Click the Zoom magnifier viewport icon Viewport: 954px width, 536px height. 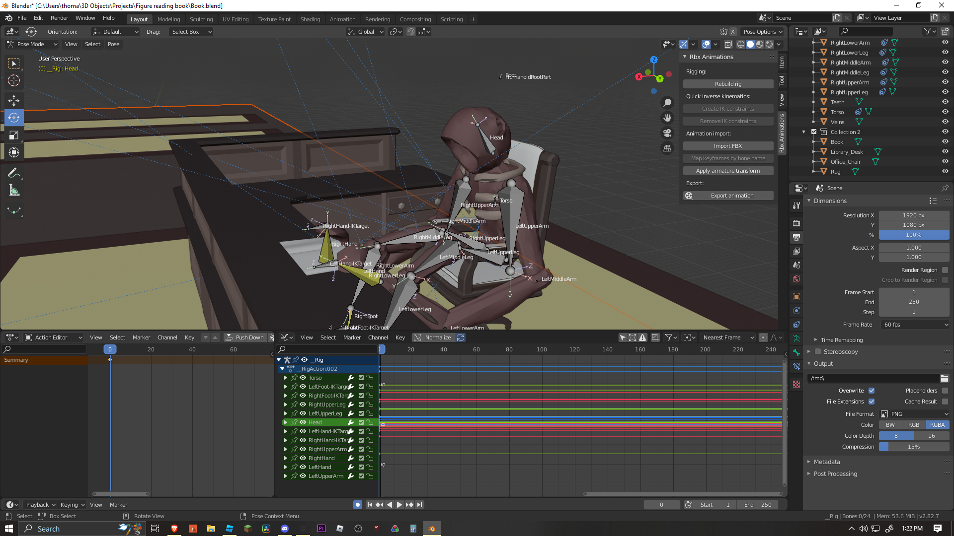coord(667,102)
